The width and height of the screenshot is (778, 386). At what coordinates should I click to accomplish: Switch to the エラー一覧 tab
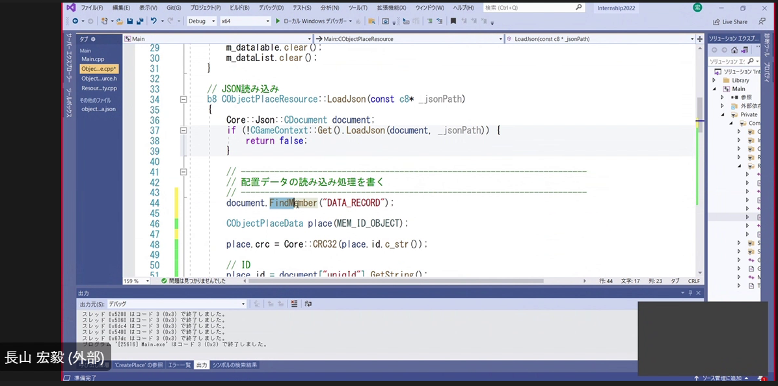pos(180,365)
